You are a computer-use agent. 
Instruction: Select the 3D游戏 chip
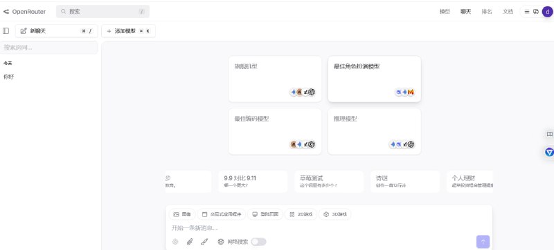click(x=335, y=214)
